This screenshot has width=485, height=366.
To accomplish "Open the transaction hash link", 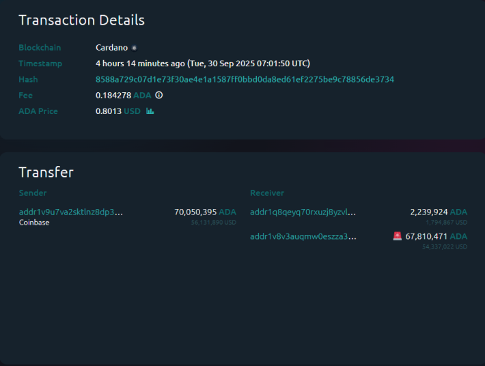I will 245,79.
